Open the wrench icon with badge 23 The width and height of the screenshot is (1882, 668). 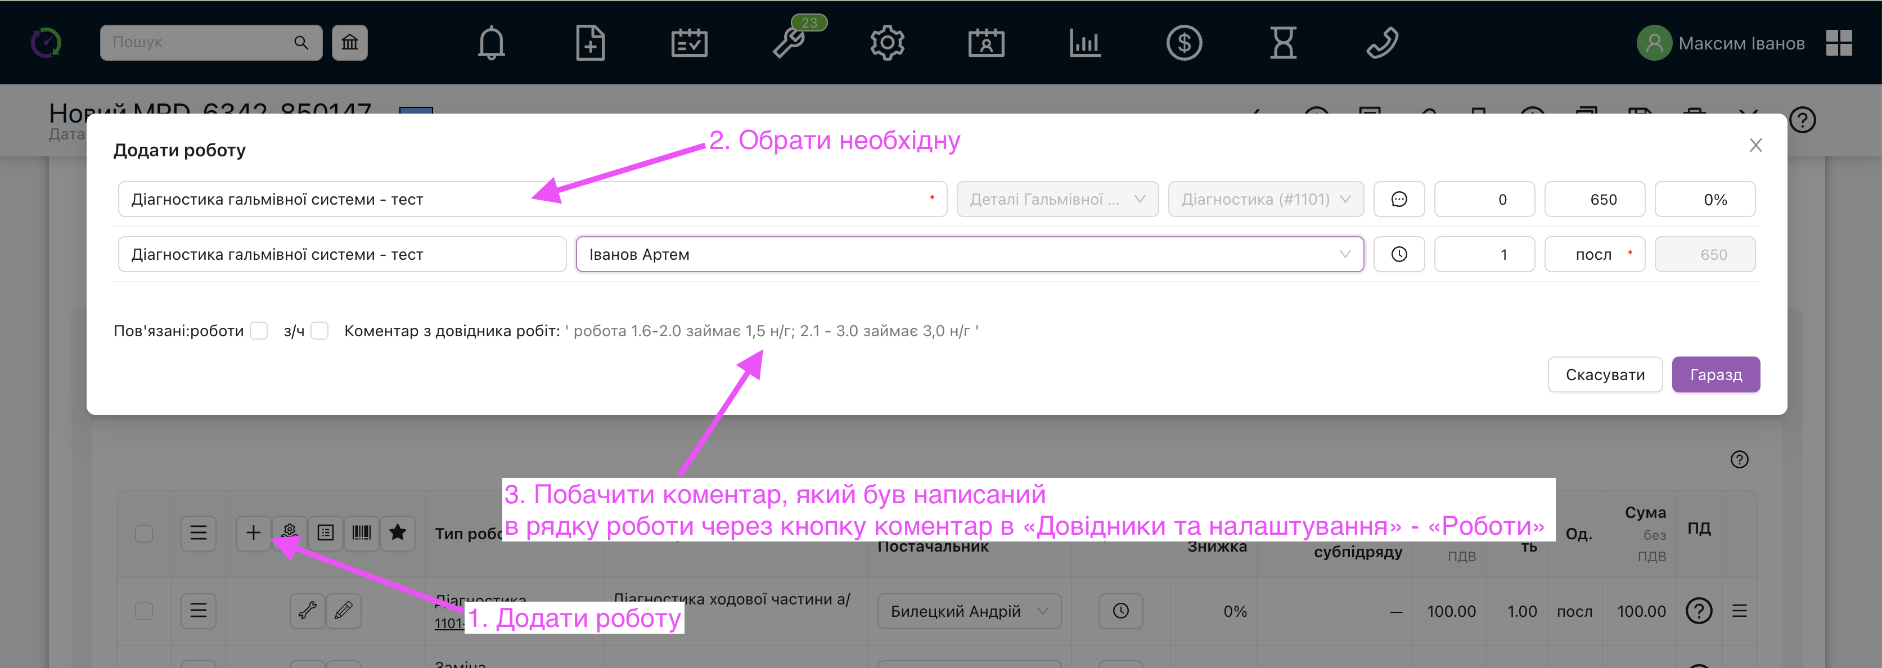(789, 43)
